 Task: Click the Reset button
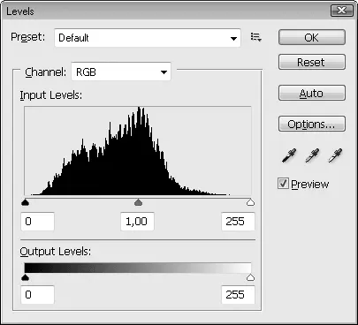(x=312, y=62)
